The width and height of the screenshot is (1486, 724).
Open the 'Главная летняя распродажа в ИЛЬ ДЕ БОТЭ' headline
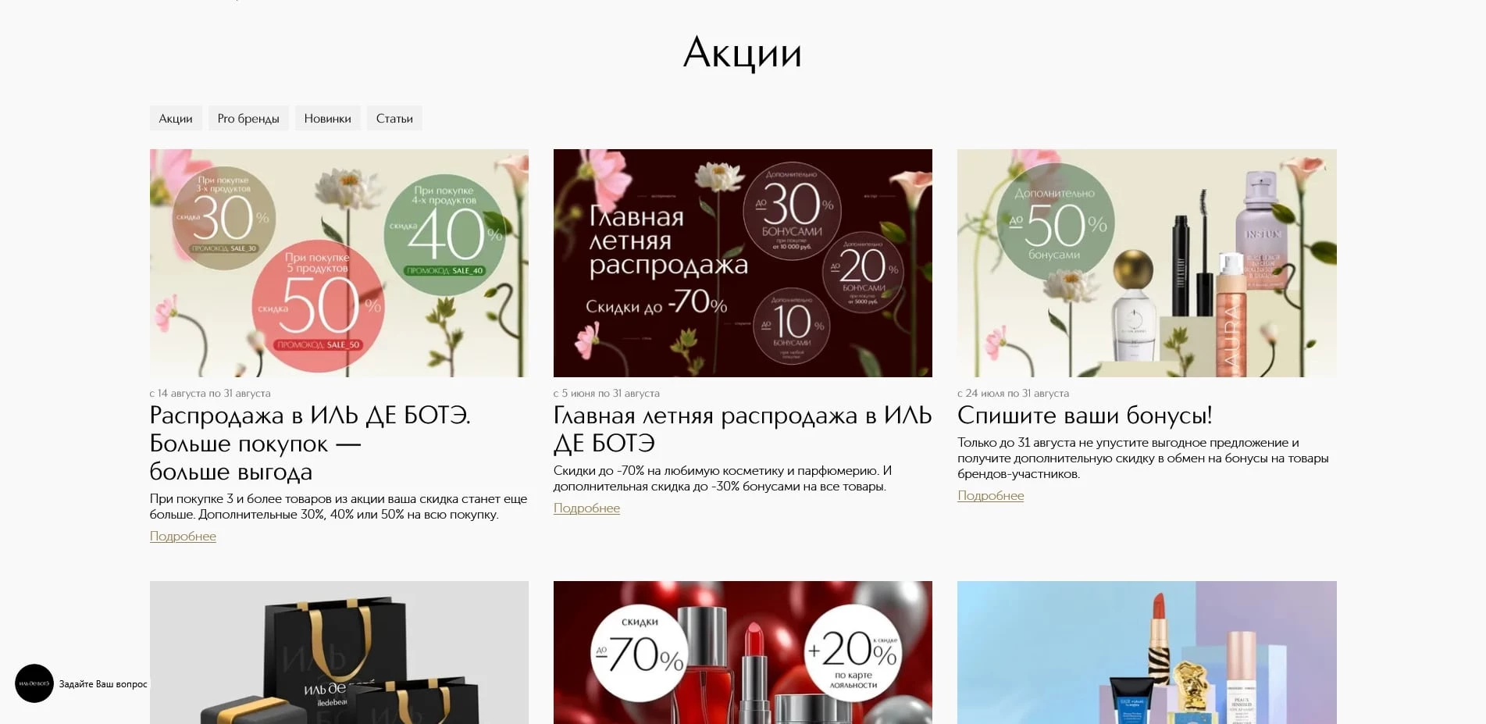[x=743, y=429]
